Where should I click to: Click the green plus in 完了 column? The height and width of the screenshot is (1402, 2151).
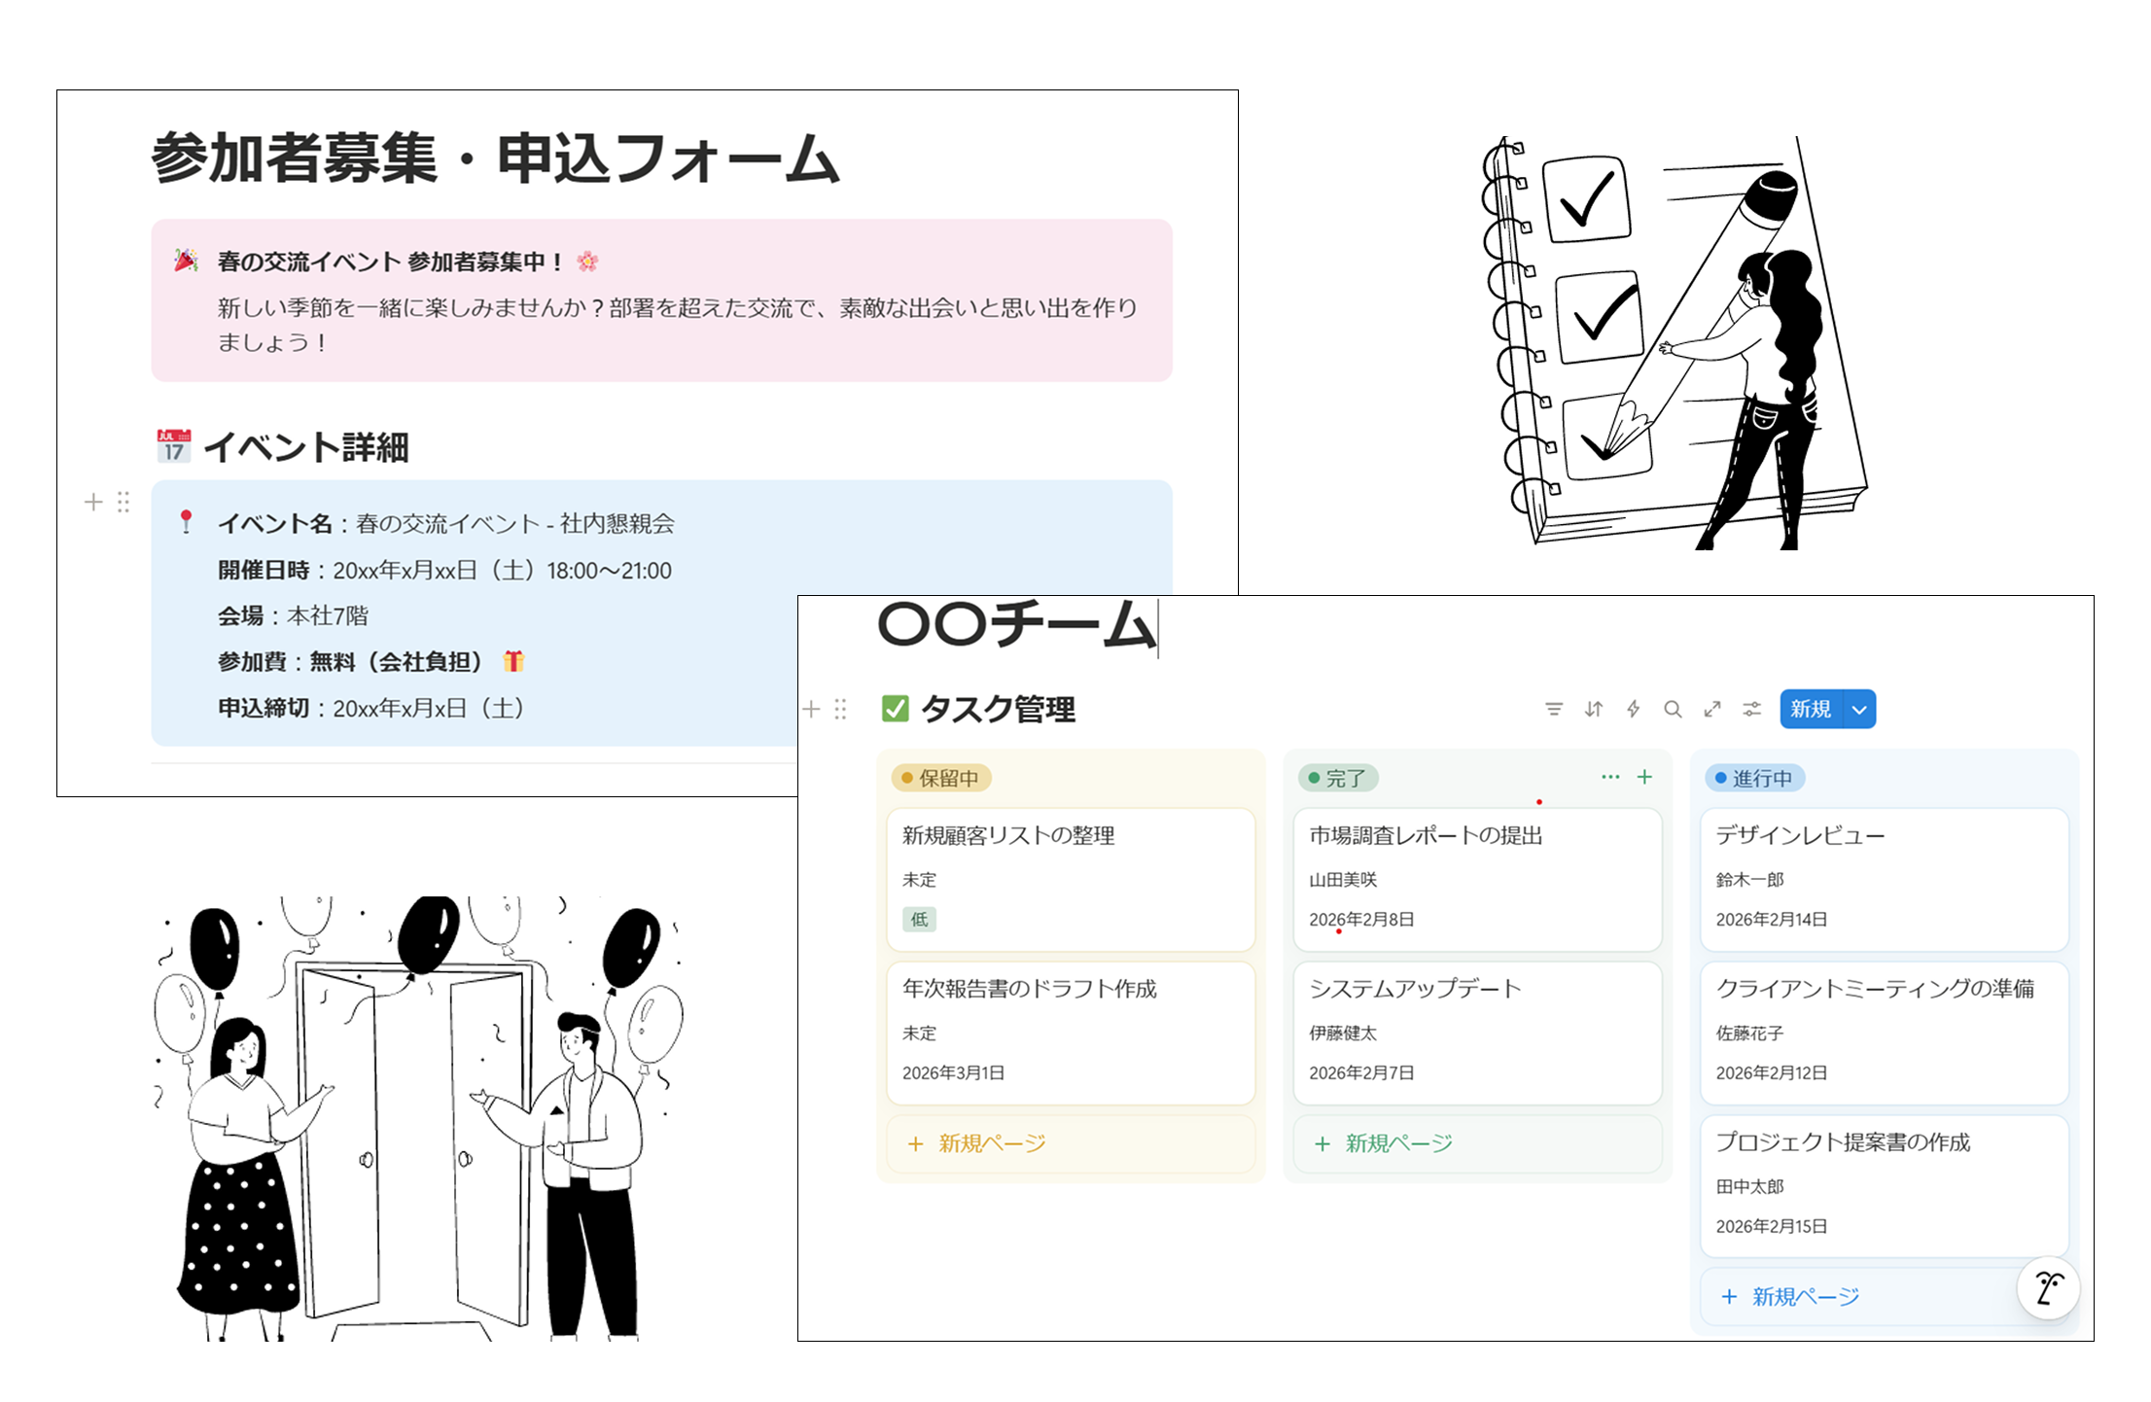[1644, 777]
